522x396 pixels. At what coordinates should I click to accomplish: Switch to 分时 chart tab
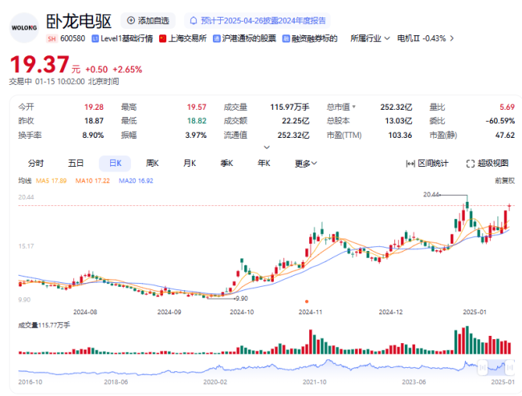coord(35,163)
